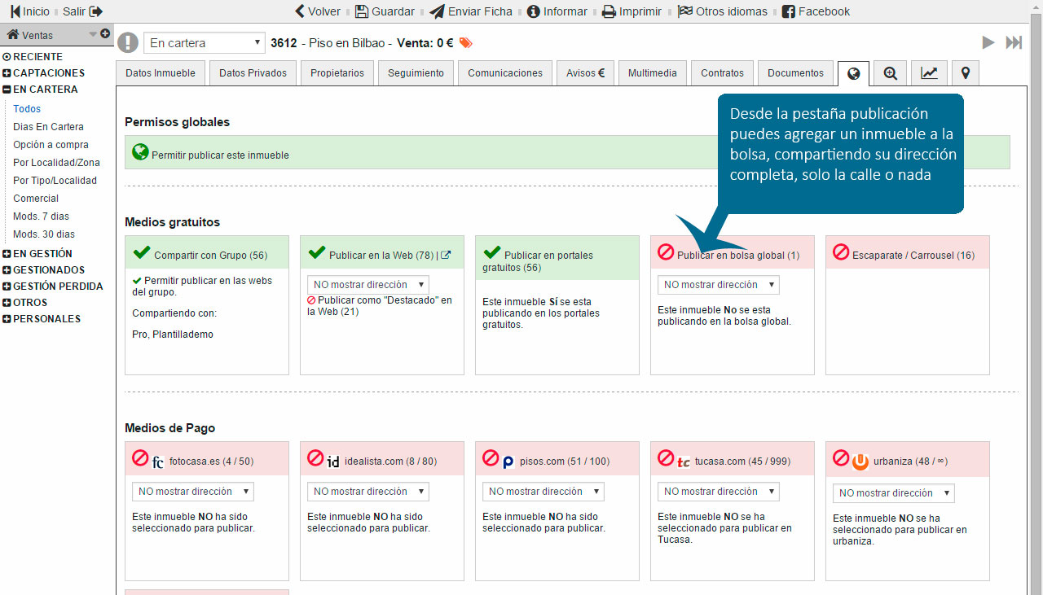Click the Ventas house icon

click(12, 34)
